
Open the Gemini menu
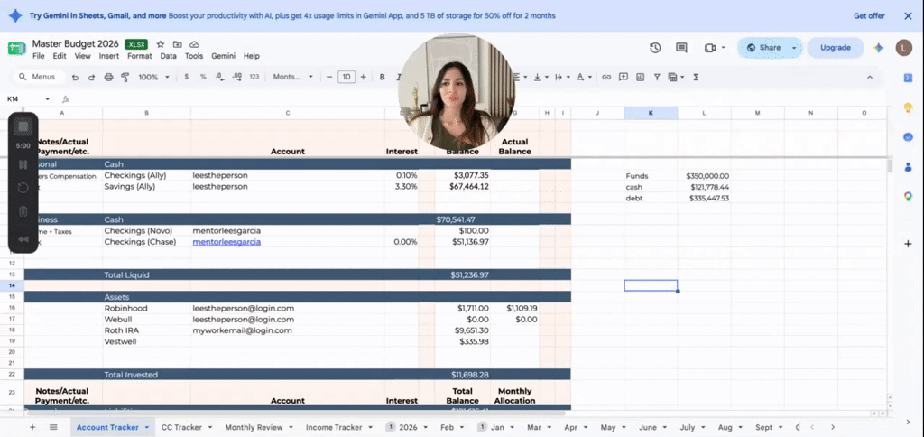click(224, 56)
